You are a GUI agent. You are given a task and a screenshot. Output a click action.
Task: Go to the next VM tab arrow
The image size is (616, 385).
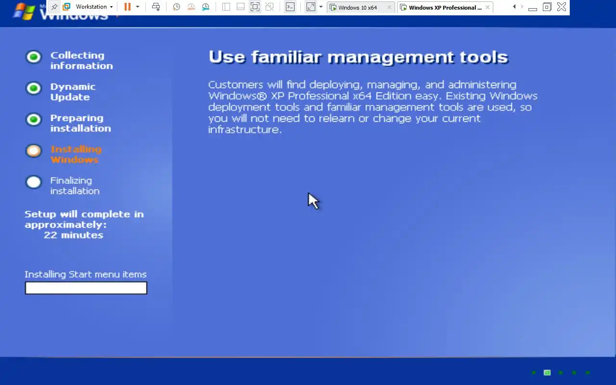point(523,7)
